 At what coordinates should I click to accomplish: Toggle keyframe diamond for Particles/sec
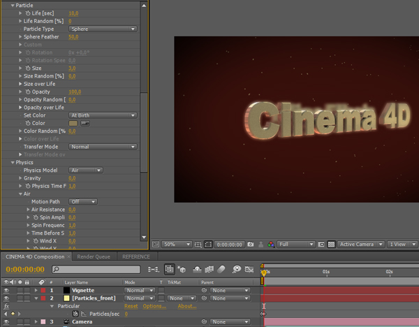(13, 314)
